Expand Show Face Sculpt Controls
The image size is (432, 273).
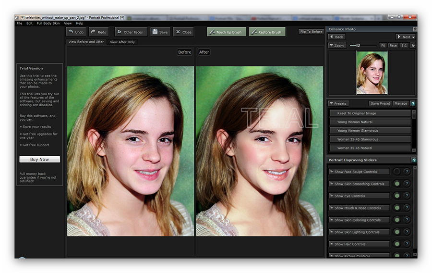(359, 172)
